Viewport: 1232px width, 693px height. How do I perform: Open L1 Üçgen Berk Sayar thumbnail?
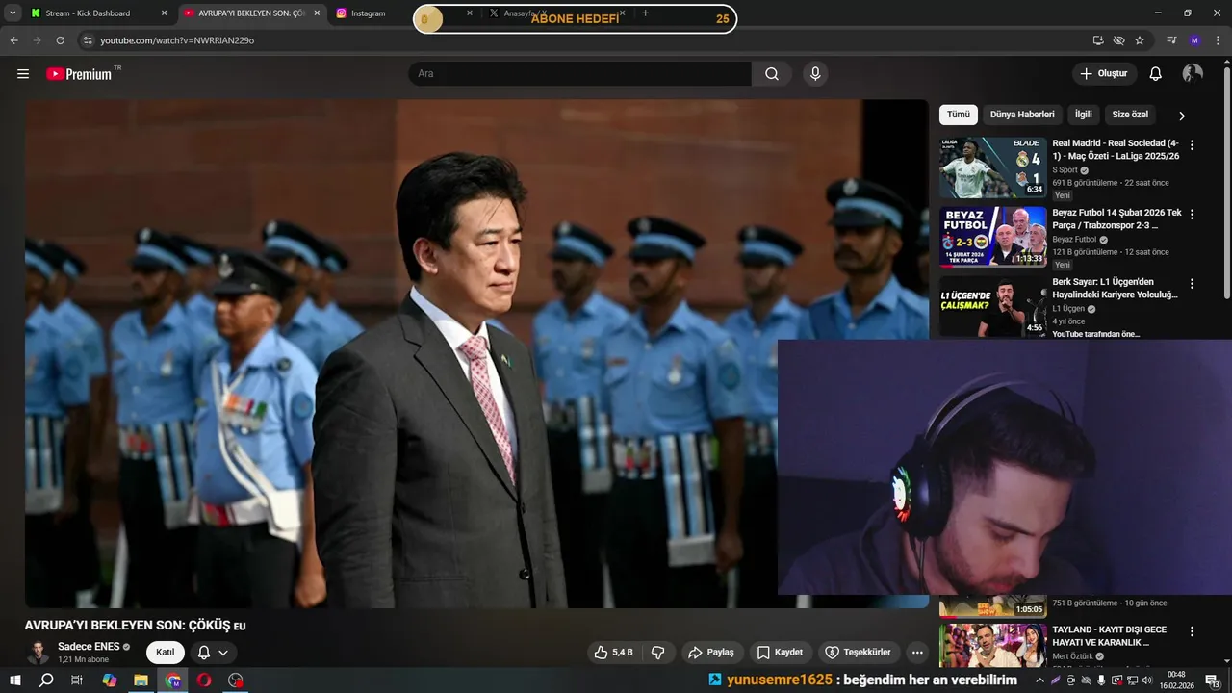click(993, 306)
